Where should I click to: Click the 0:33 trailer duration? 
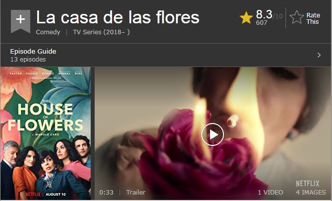pyautogui.click(x=107, y=192)
